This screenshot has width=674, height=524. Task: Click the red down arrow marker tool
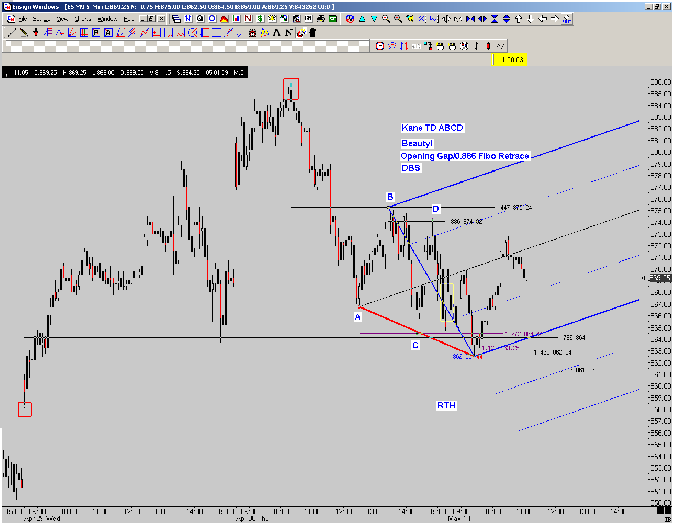36,32
